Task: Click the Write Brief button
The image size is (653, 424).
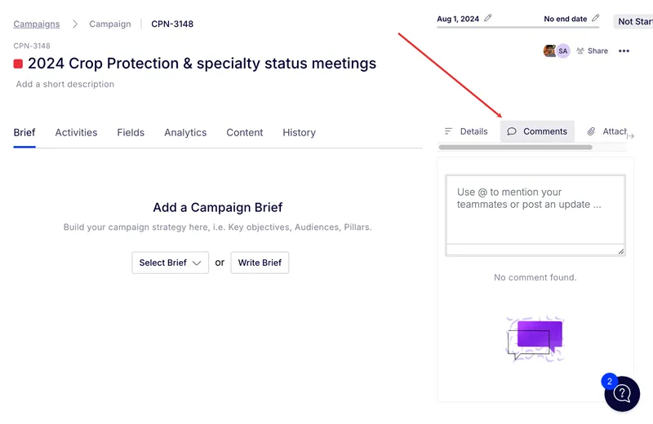Action: tap(260, 263)
